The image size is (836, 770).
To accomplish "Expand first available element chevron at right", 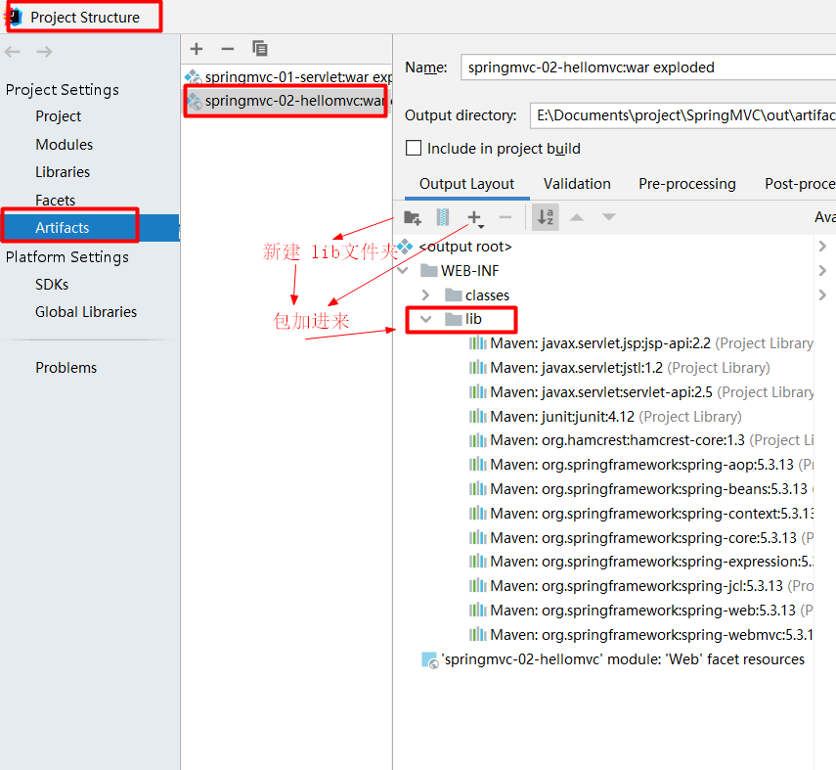I will coord(822,246).
